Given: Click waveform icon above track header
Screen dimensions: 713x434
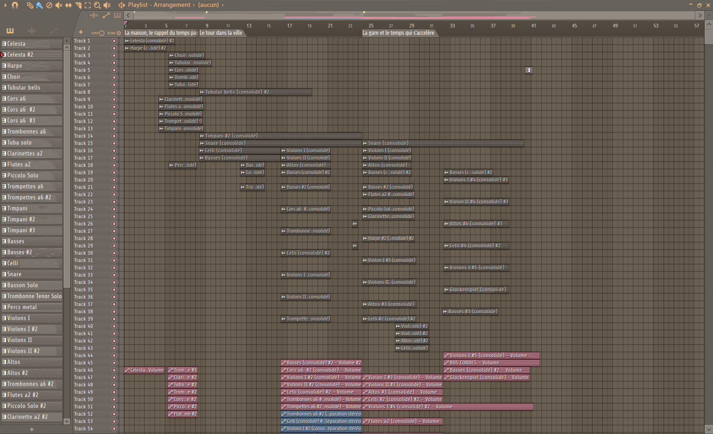Looking at the screenshot, I should [x=94, y=16].
